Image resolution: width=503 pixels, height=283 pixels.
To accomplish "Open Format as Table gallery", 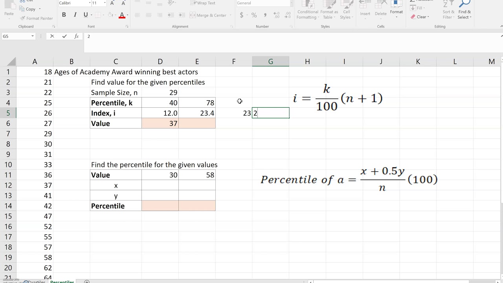I will pos(329,10).
